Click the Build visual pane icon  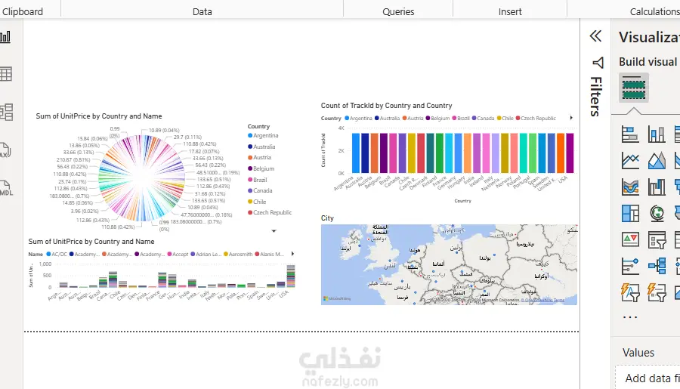click(x=634, y=88)
